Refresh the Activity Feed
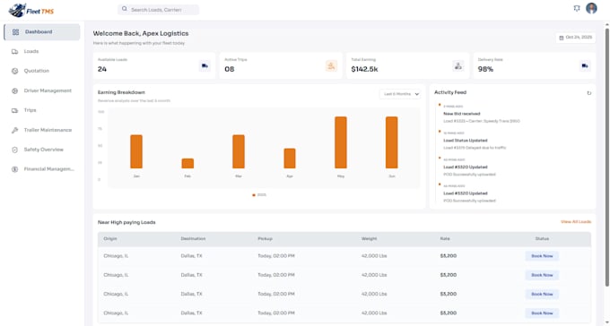Screen dimensions: 610x326 [x=589, y=93]
